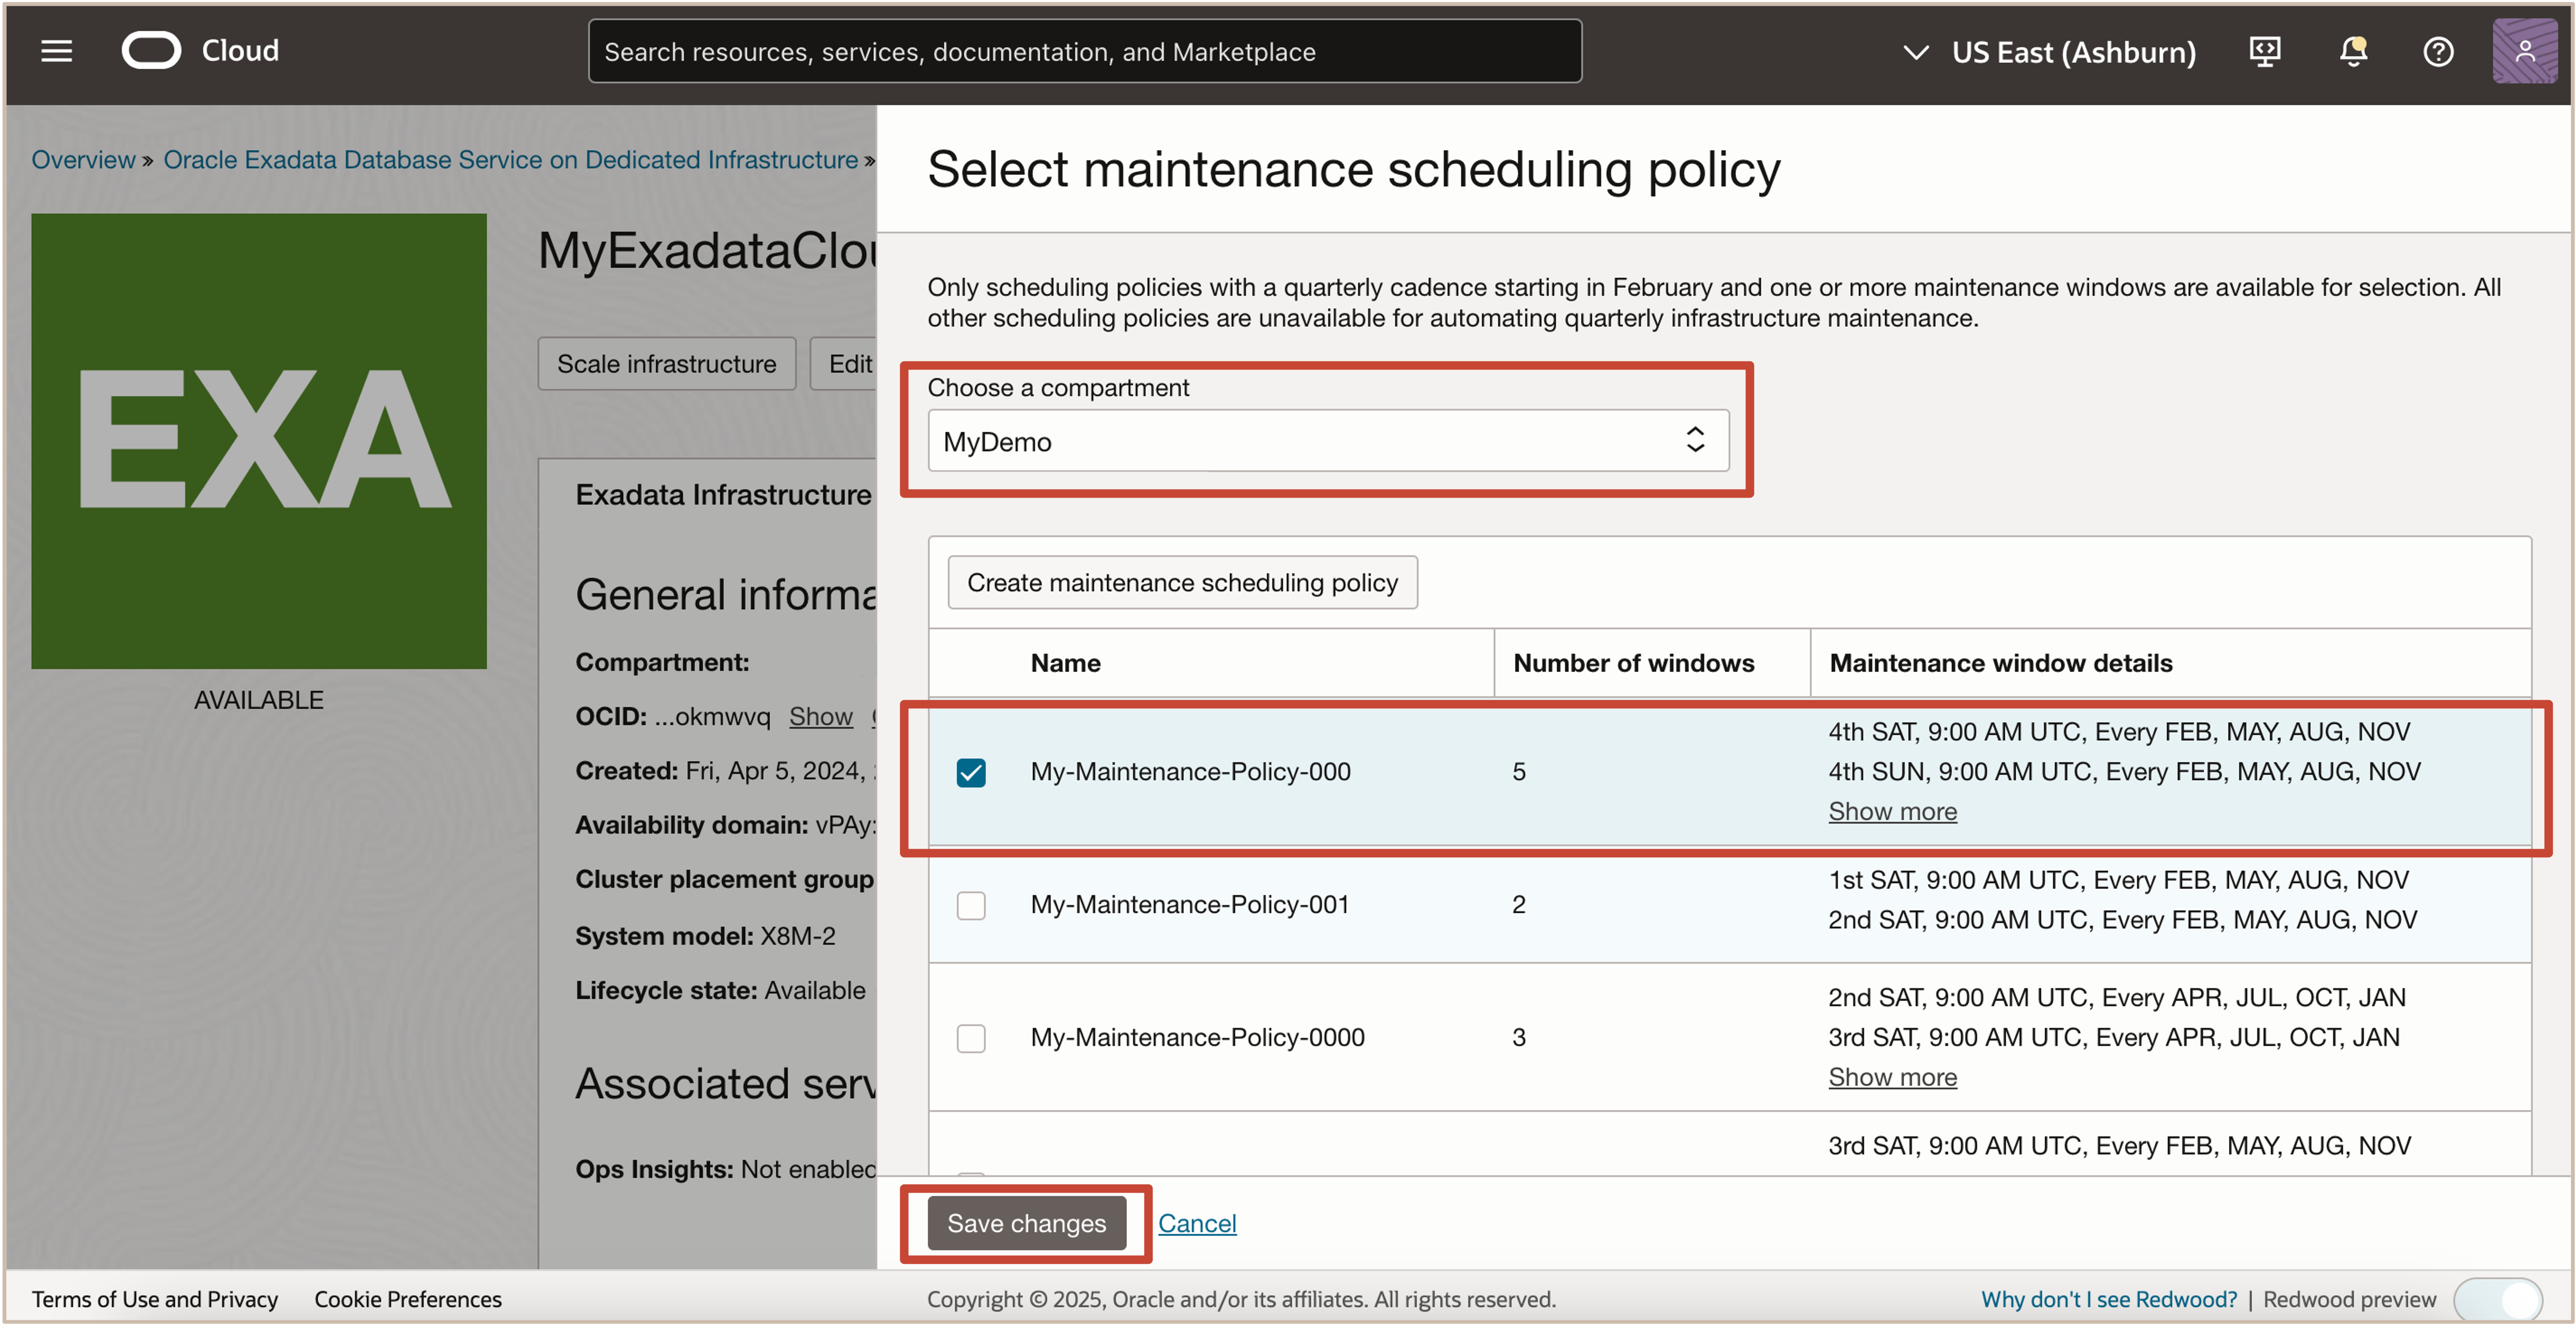
Task: Cancel the maintenance policy selection
Action: pyautogui.click(x=1197, y=1222)
